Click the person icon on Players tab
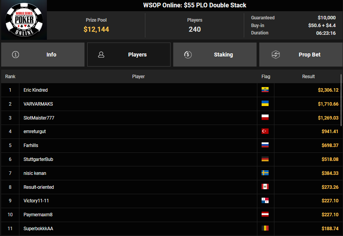343x236 pixels. click(x=102, y=55)
